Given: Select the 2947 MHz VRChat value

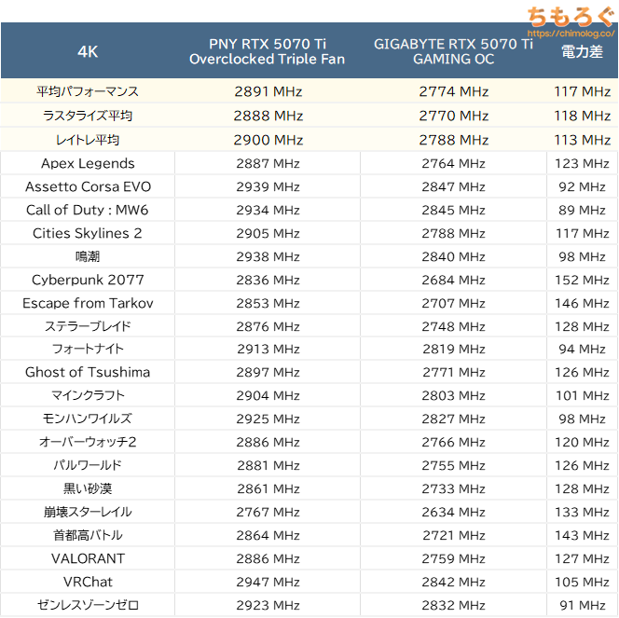Looking at the screenshot, I should point(268,582).
